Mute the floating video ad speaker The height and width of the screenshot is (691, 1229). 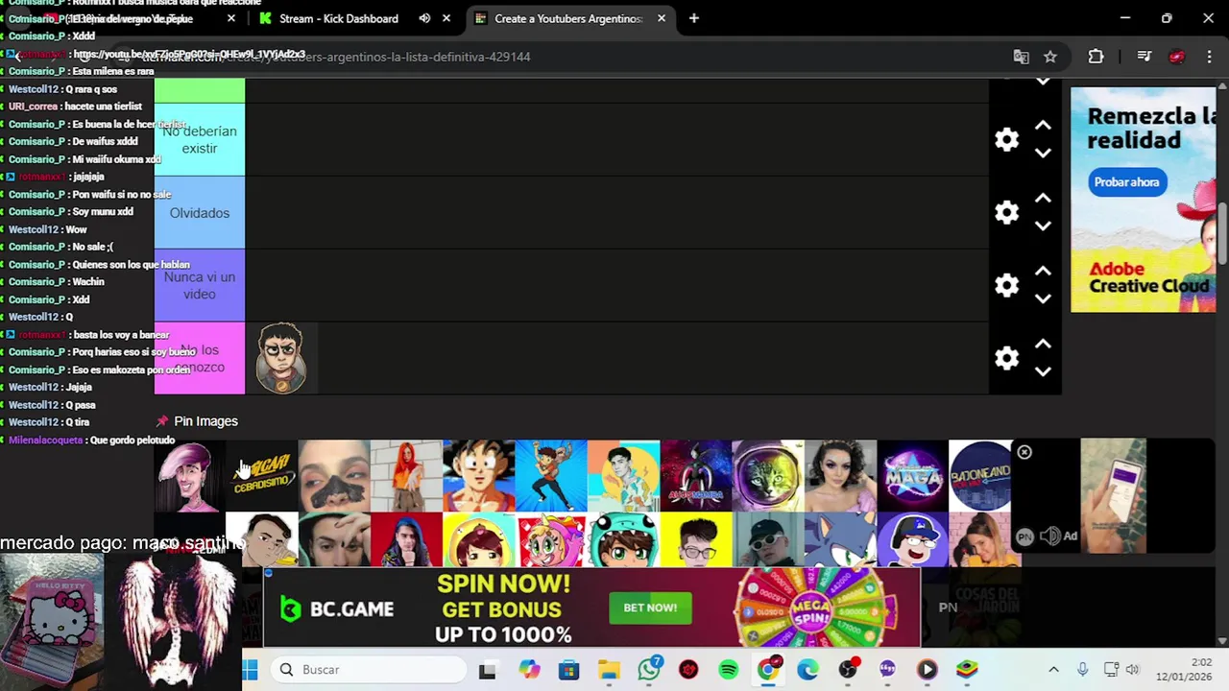click(1050, 536)
